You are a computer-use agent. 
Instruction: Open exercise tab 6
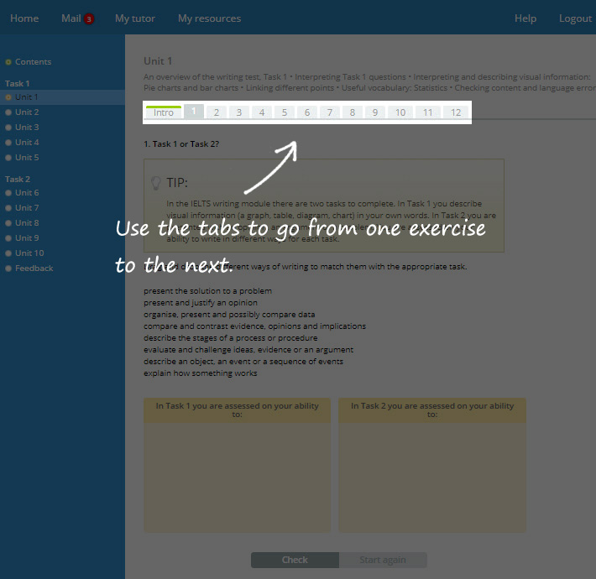(x=307, y=112)
